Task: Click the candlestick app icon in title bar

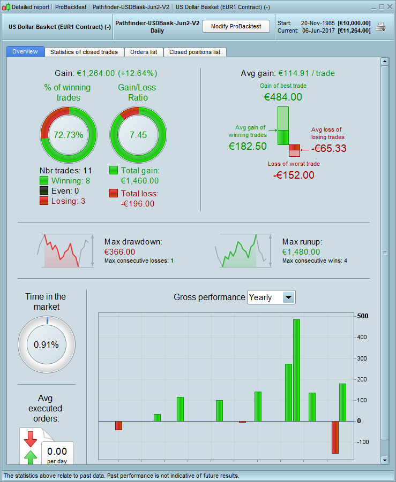Action: pos(6,7)
